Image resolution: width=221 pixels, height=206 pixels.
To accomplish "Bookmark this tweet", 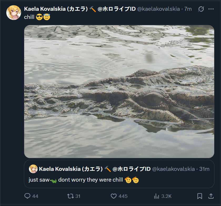I will (x=200, y=196).
